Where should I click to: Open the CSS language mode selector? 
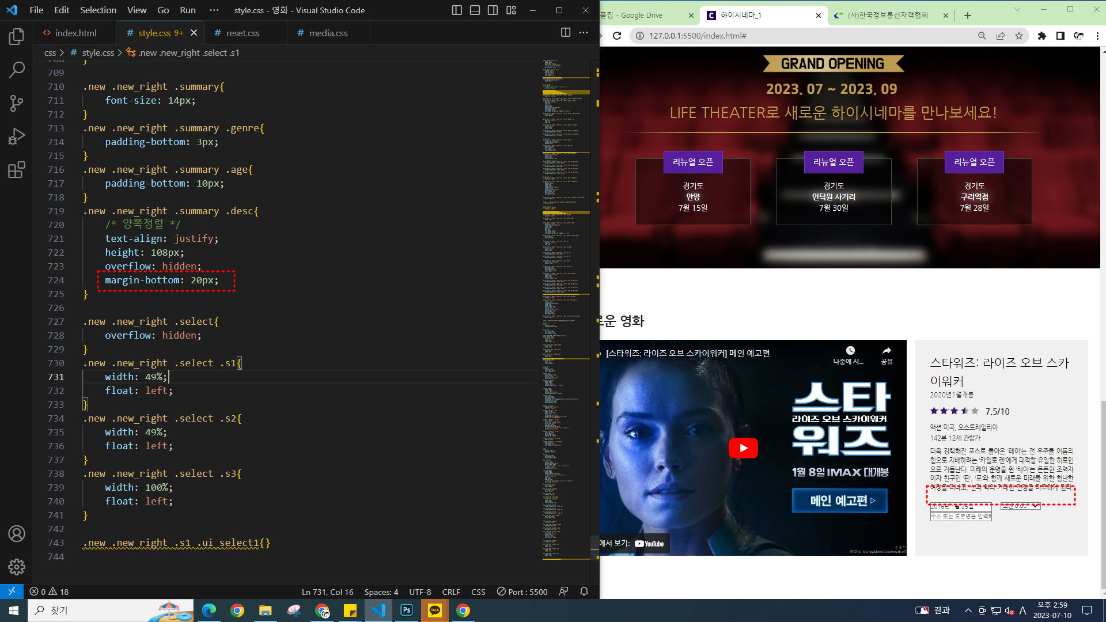pyautogui.click(x=478, y=591)
